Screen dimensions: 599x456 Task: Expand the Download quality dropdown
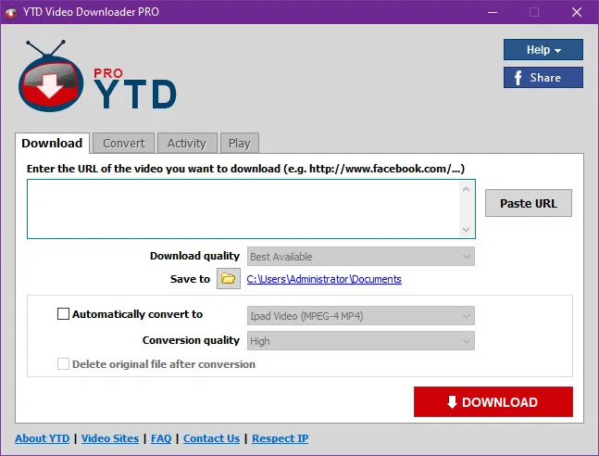(361, 257)
